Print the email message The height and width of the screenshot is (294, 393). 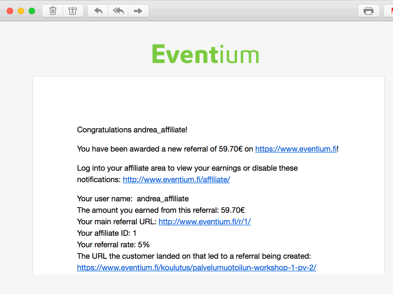pyautogui.click(x=368, y=11)
